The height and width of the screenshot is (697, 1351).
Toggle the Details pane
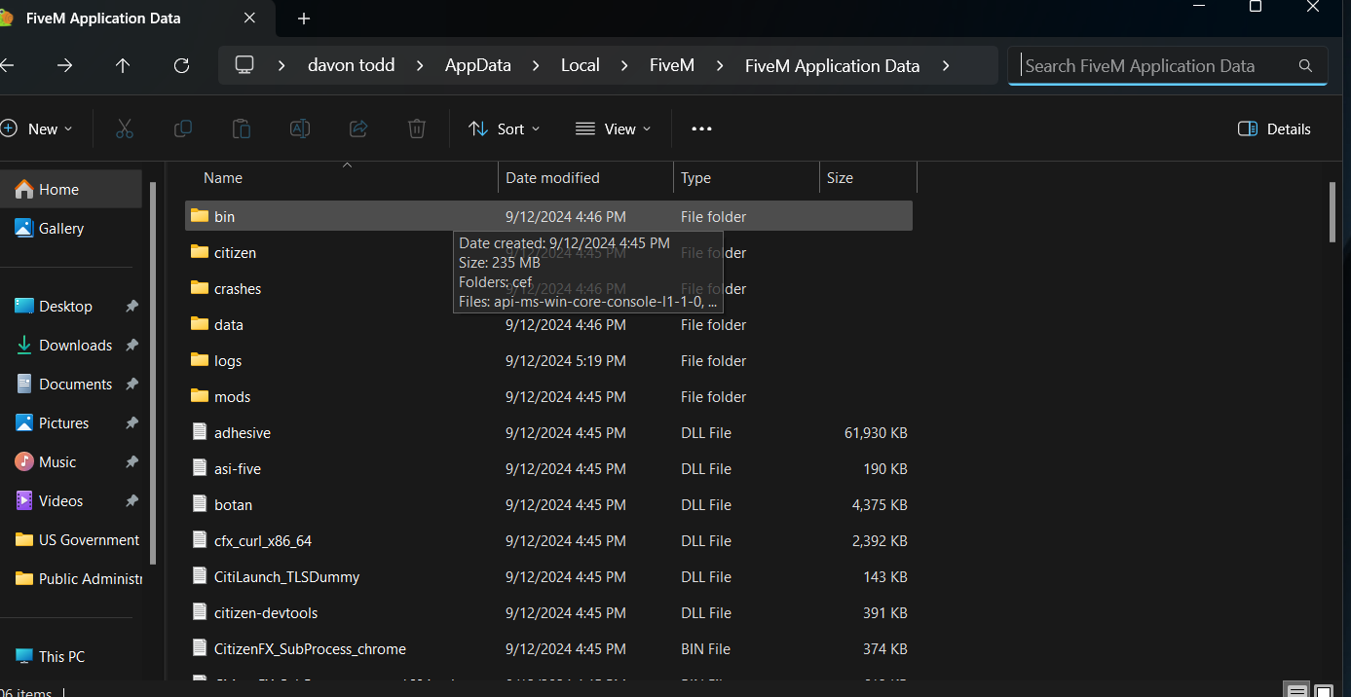pos(1274,128)
